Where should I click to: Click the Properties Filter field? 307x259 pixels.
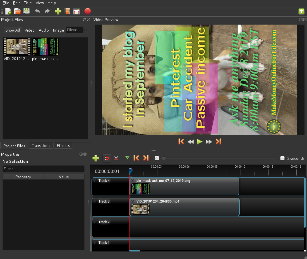[44, 169]
